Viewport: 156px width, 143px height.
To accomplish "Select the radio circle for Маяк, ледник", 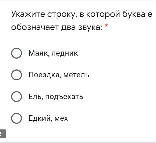I will coord(17,53).
